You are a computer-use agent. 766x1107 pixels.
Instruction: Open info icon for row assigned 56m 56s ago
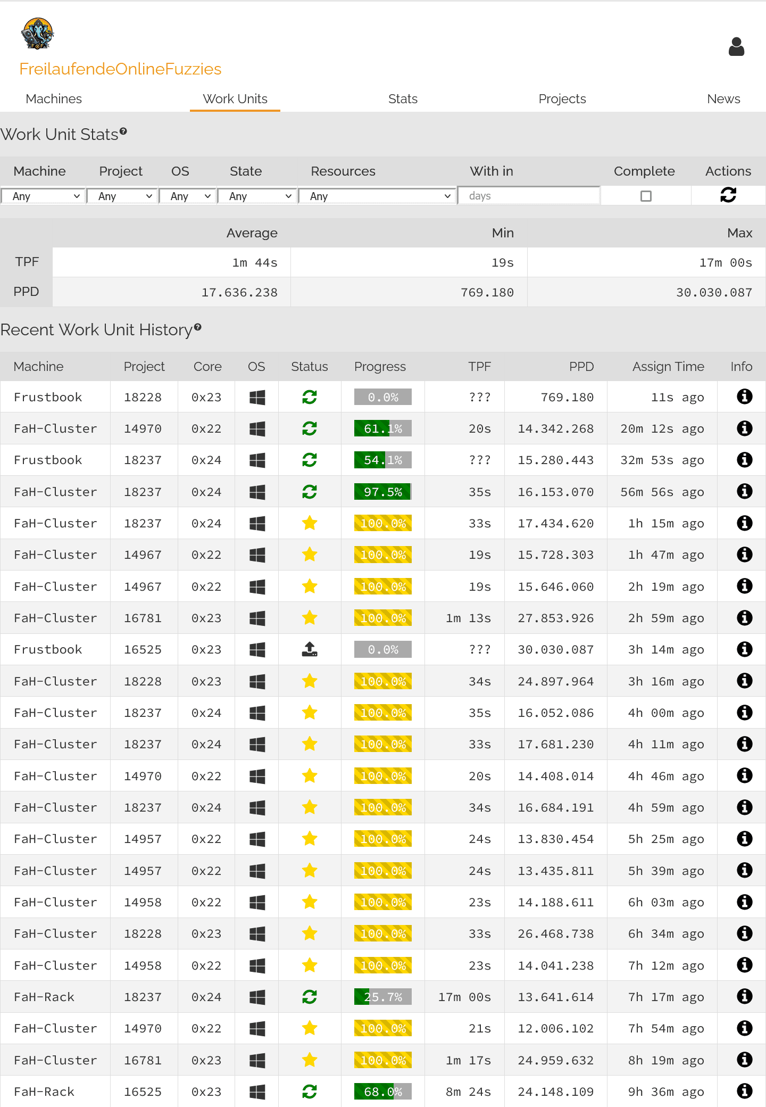coord(745,491)
